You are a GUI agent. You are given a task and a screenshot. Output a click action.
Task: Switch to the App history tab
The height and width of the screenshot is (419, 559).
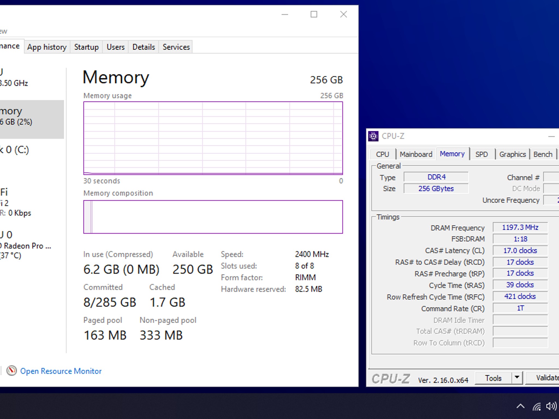47,47
